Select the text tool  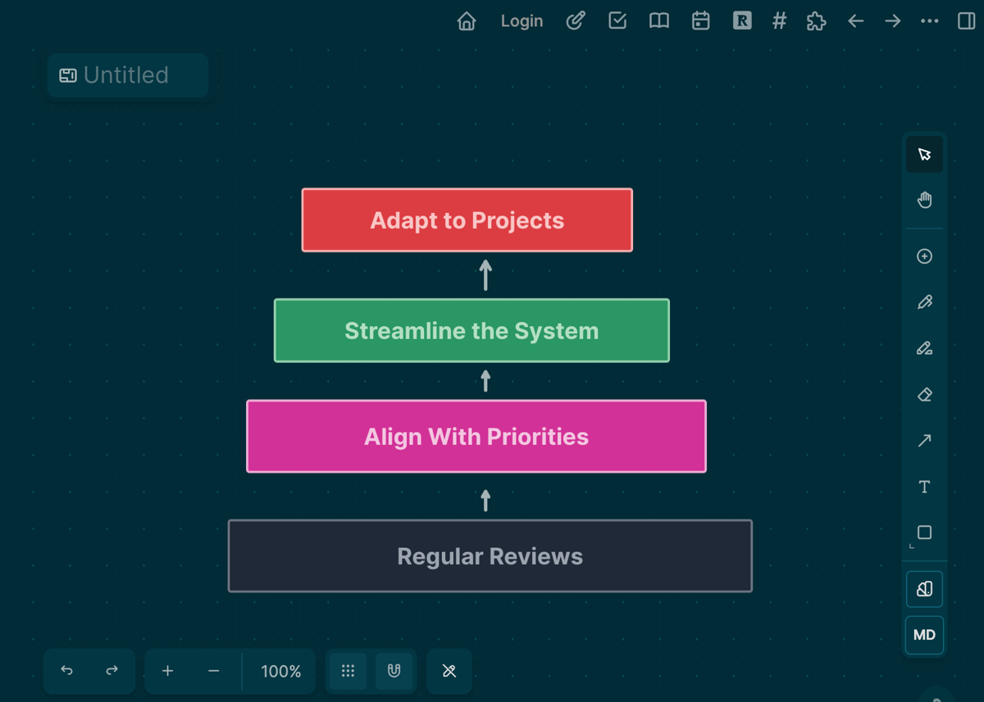pos(924,487)
